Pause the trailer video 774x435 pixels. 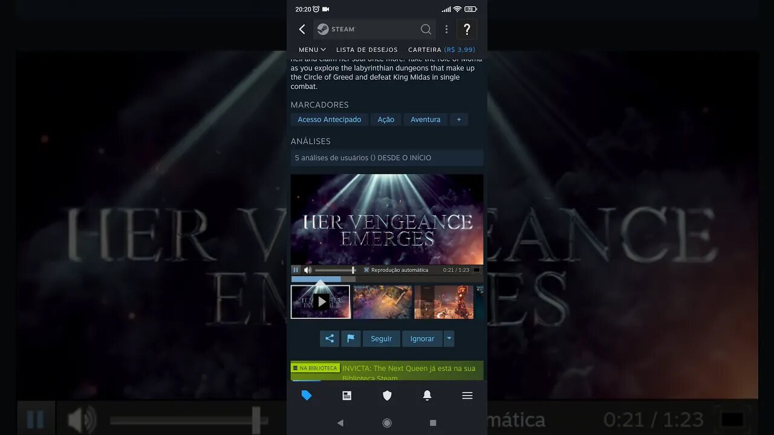pos(296,270)
